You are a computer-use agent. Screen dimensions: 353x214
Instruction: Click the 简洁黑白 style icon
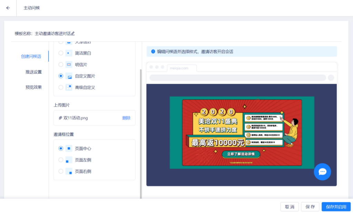coord(69,53)
